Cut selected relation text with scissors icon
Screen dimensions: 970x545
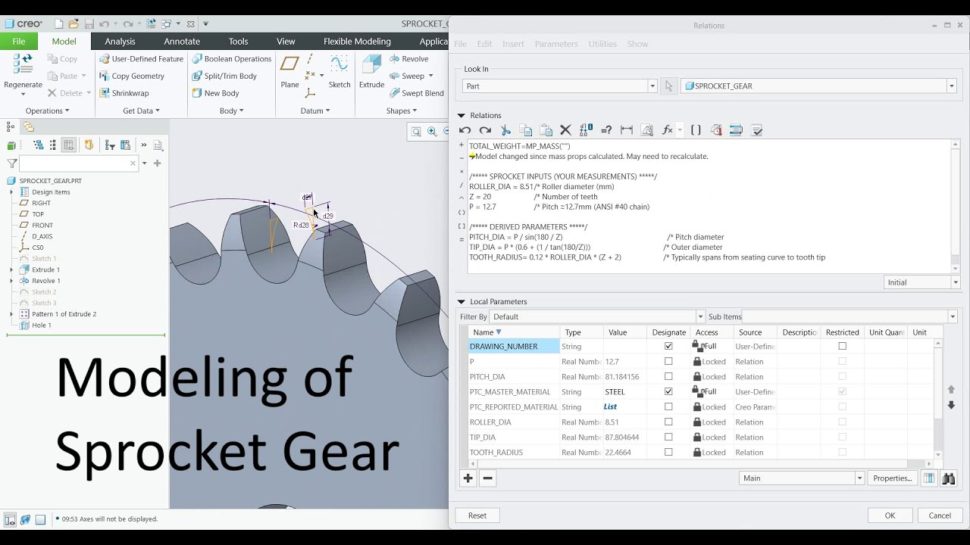coord(505,130)
